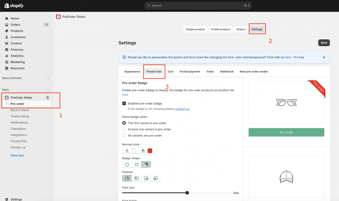
Task: Open Analytics from the sidebar
Action: click(17, 56)
